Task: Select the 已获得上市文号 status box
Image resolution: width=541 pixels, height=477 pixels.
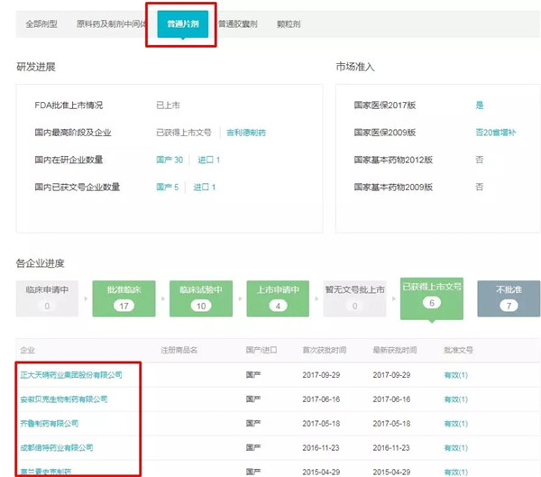Action: point(432,297)
